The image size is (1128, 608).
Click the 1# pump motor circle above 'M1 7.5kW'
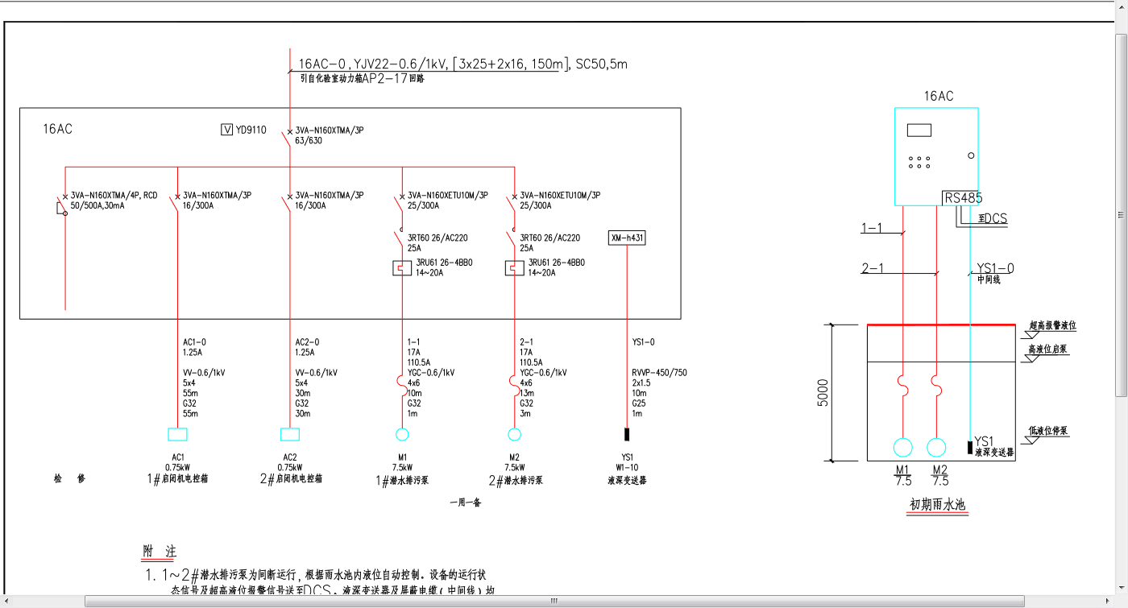coord(402,435)
